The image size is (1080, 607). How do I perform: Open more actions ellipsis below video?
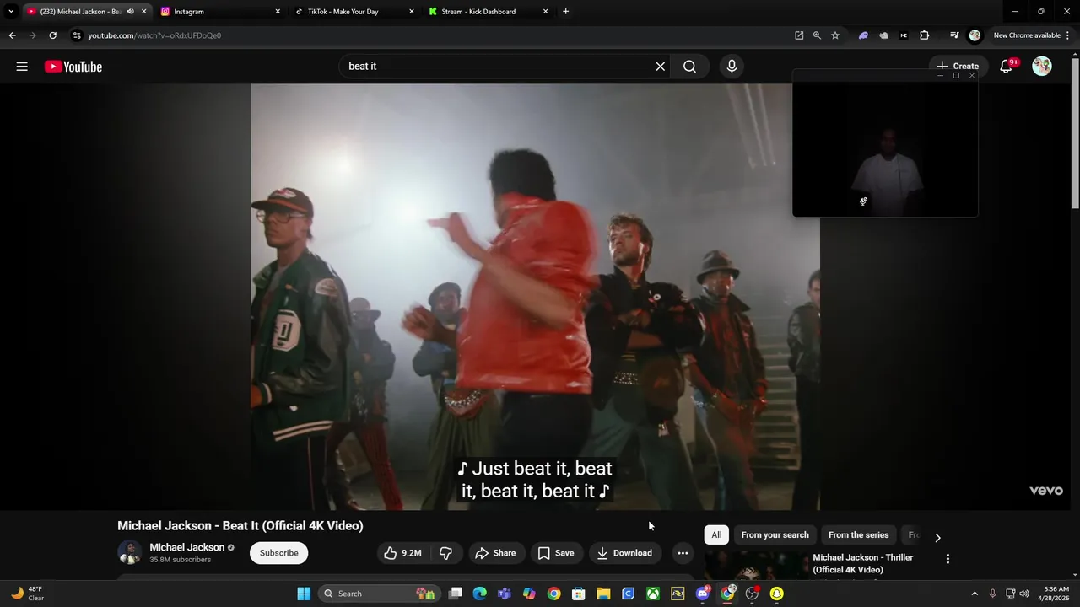683,553
